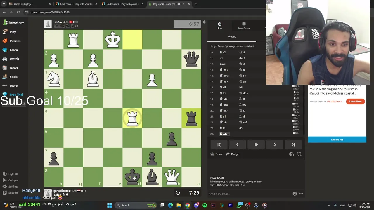The width and height of the screenshot is (374, 210).
Task: Click the Free Trial diamond link
Action: click(13, 94)
